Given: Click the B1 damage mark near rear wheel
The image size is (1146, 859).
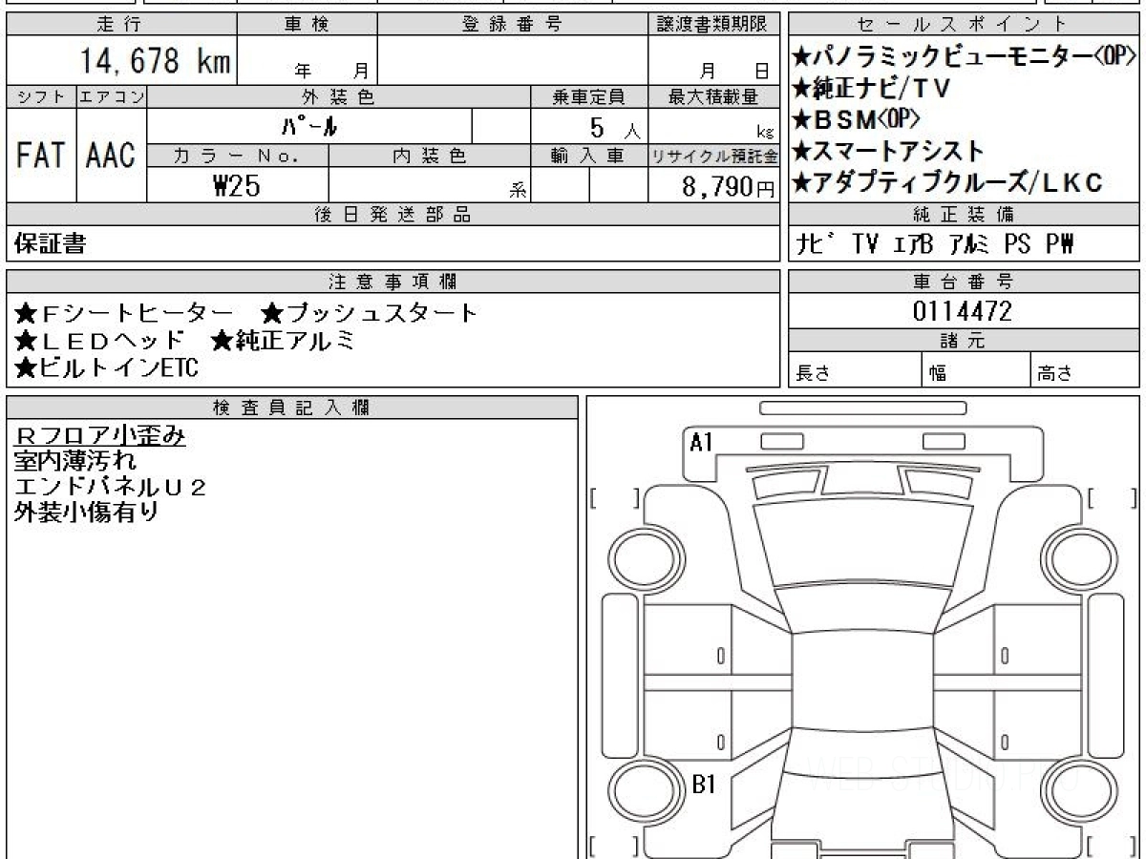Looking at the screenshot, I should (x=704, y=786).
